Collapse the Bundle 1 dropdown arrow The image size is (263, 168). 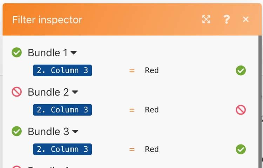pos(74,53)
